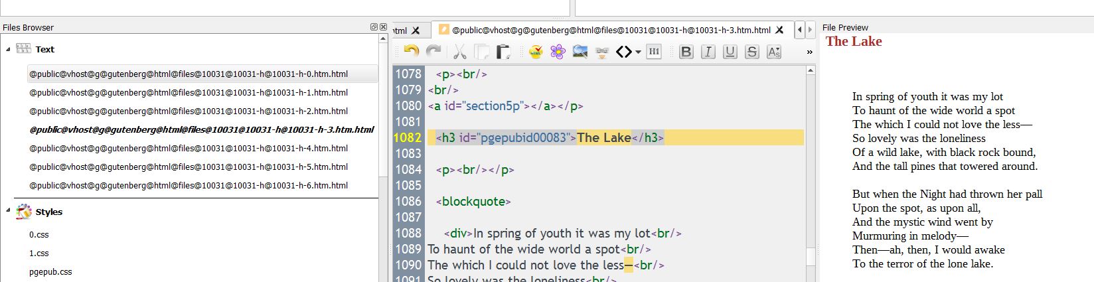Collapse the Text folder in Files Browser
Image resolution: width=1094 pixels, height=282 pixels.
(8, 49)
